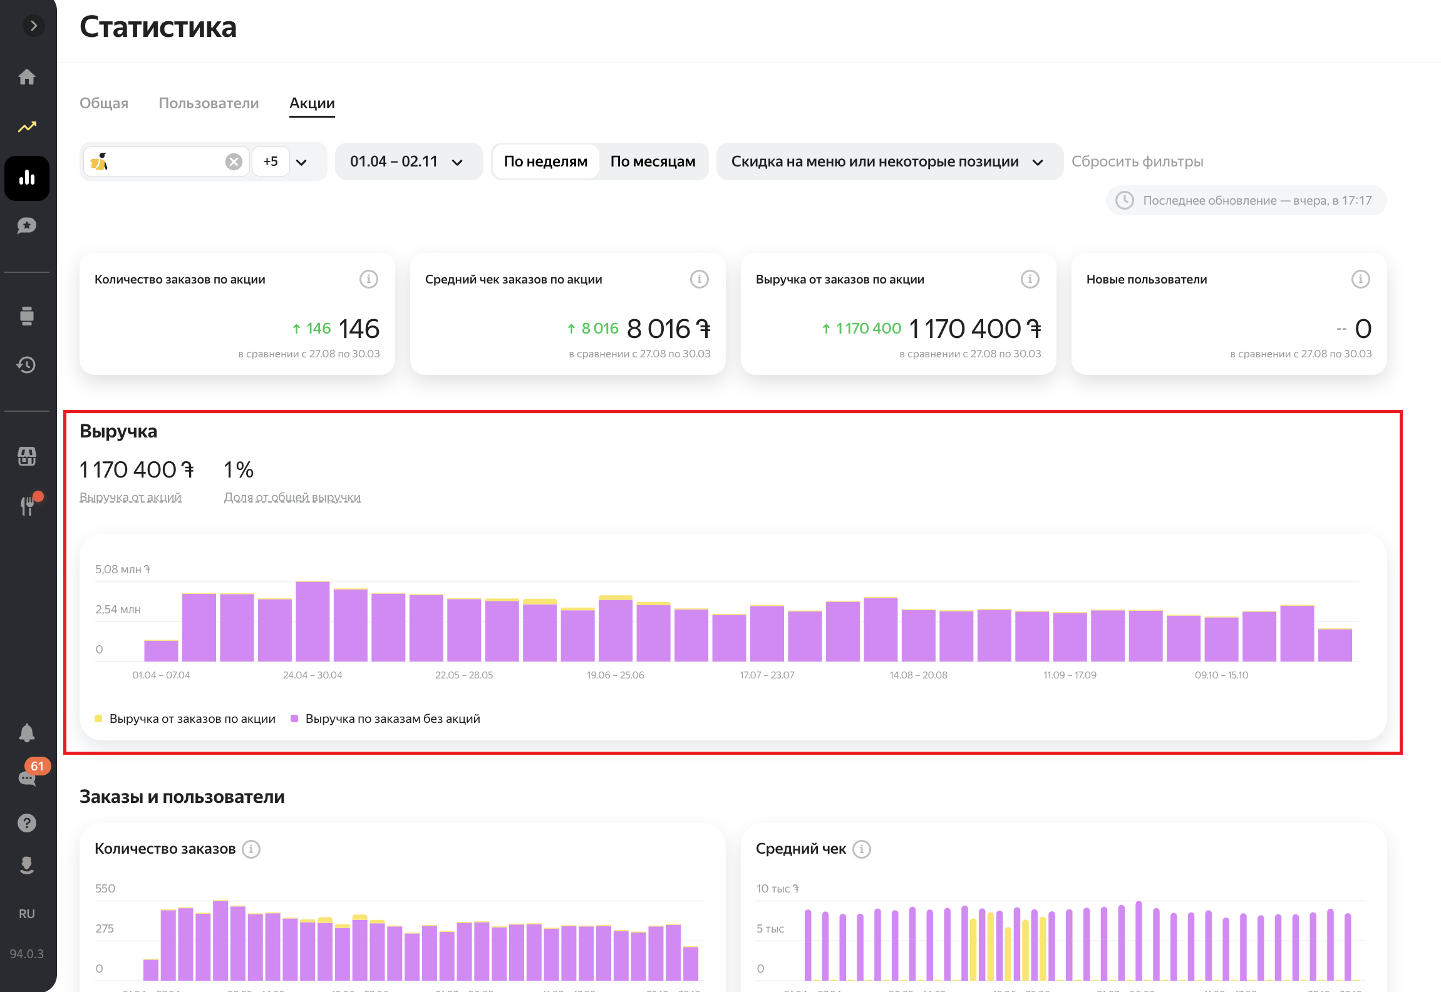1441x992 pixels.
Task: Switch to the Пользователи tab
Action: pyautogui.click(x=209, y=103)
